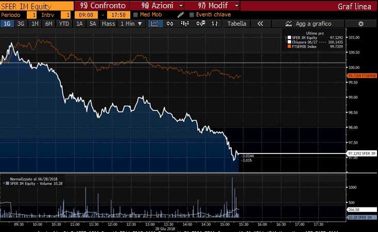Click the -3.01% change label

pyautogui.click(x=246, y=160)
